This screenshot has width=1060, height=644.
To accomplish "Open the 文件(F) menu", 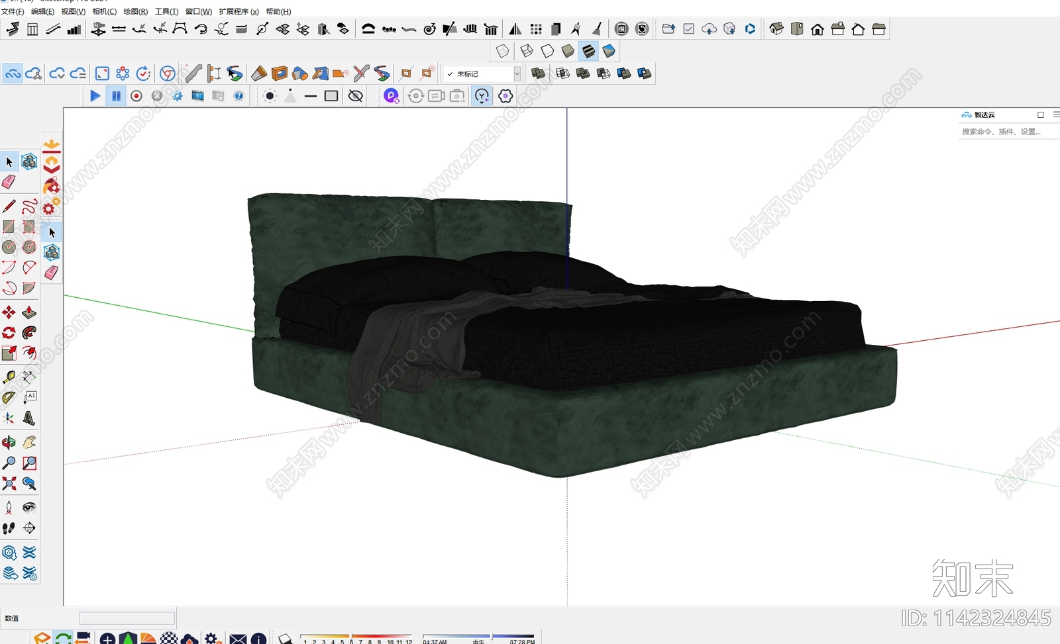I will tap(13, 12).
